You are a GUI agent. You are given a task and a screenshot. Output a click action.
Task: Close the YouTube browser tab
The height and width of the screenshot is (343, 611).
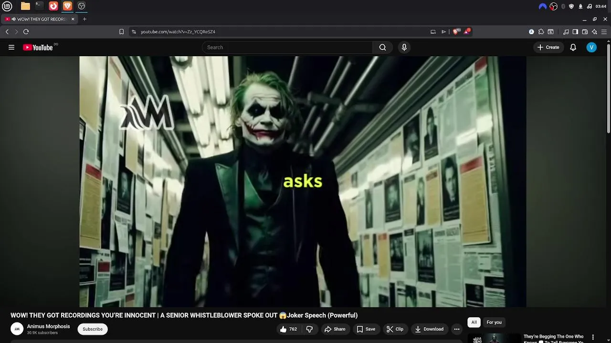click(x=73, y=19)
